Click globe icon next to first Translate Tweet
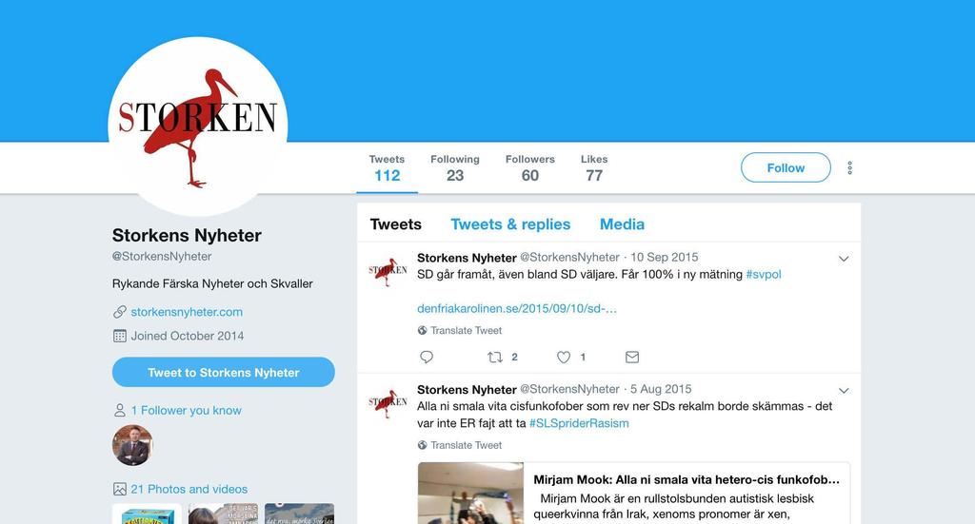The image size is (975, 524). pos(422,330)
